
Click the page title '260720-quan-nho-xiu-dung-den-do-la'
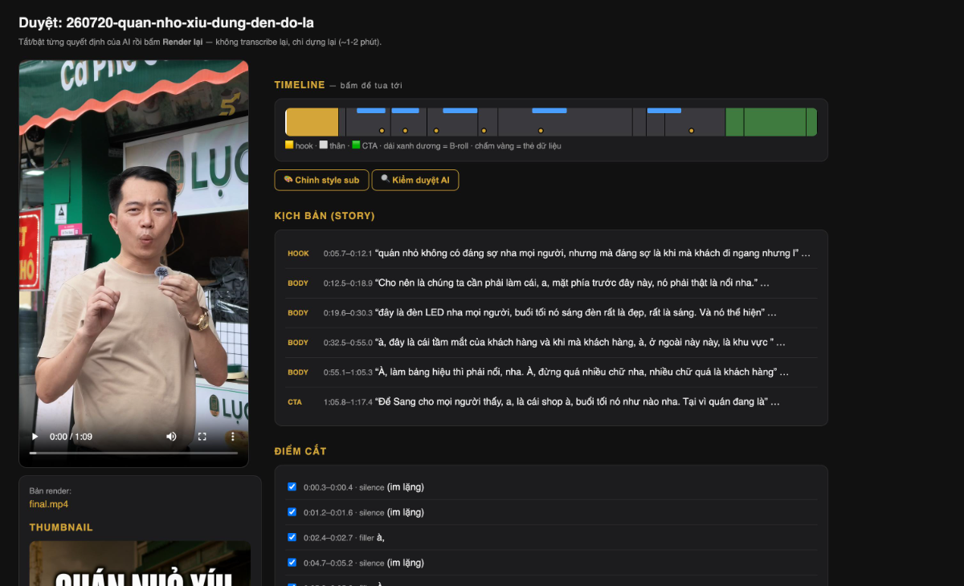point(190,22)
